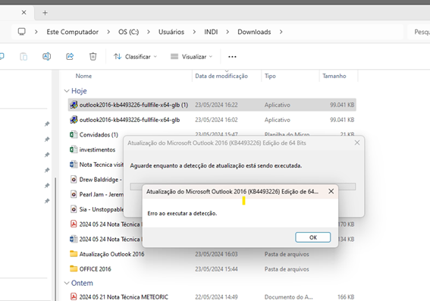The width and height of the screenshot is (430, 301).
Task: Select Pearl Jam - Jeremy audio file
Action: pos(101,194)
